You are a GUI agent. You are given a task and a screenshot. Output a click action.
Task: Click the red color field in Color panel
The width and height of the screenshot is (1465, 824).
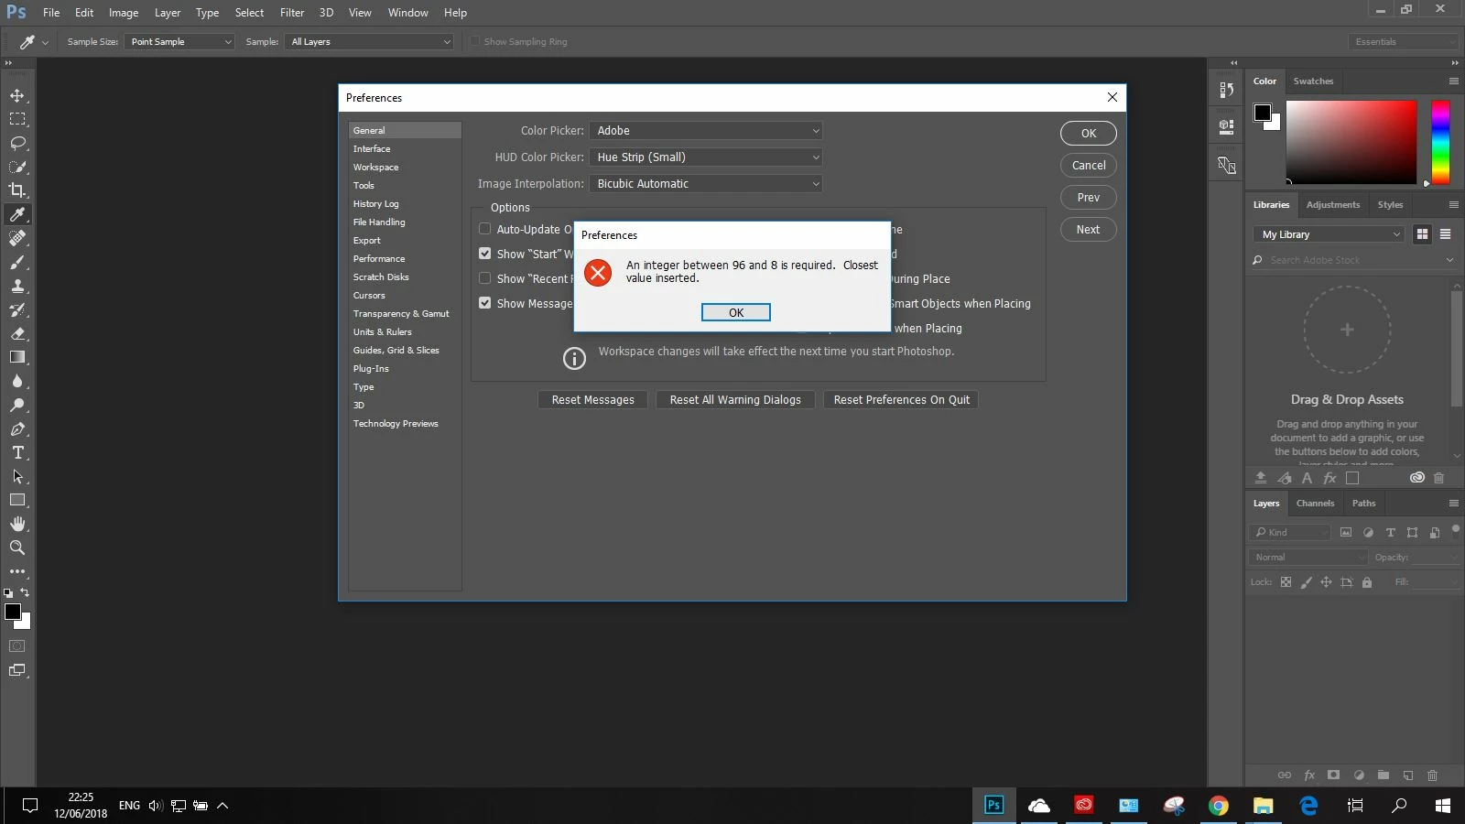point(1351,142)
